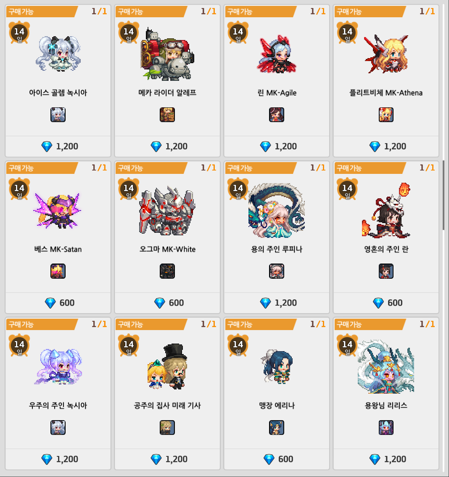This screenshot has width=449, height=477.
Task: Click the 아이스 골렘 녹시아 small portrait icon
Action: 58,115
